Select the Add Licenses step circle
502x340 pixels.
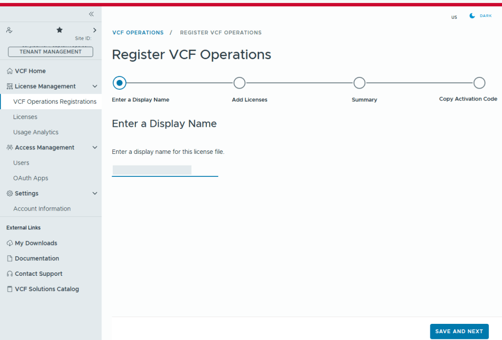coord(239,83)
